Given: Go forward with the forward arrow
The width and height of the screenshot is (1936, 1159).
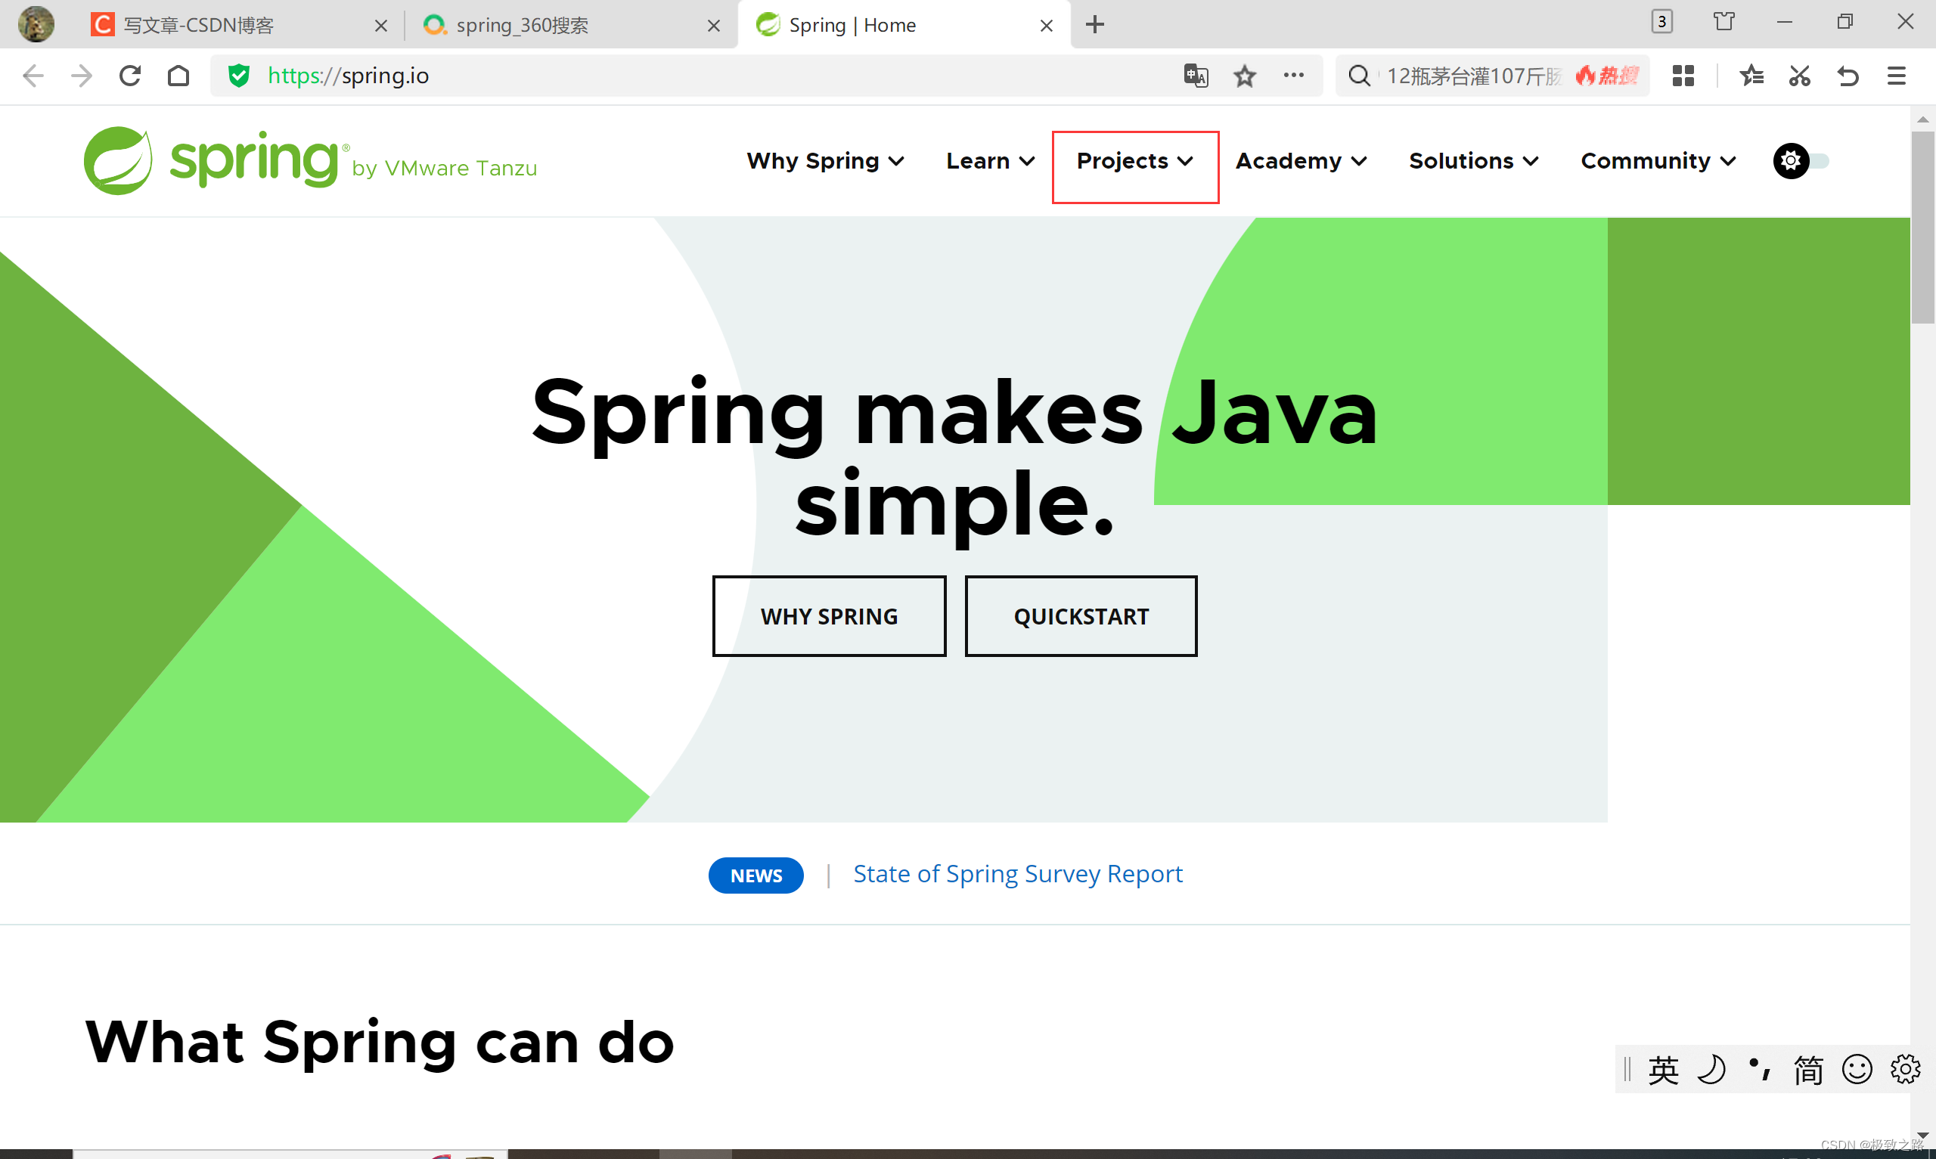Looking at the screenshot, I should (81, 76).
